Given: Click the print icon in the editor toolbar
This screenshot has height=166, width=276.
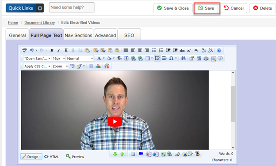Looking at the screenshot, I should coord(206,59).
